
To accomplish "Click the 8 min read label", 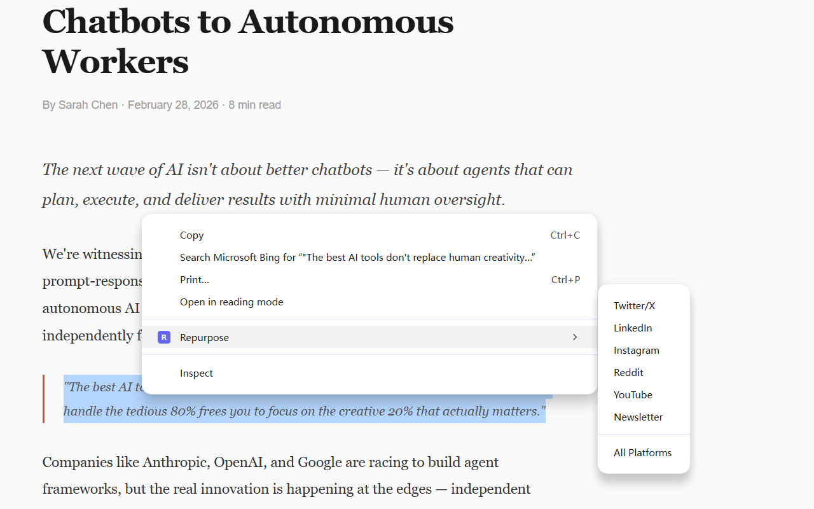I will coord(254,104).
